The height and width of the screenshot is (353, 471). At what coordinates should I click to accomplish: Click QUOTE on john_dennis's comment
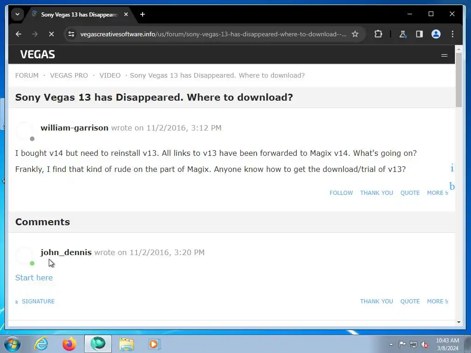(410, 302)
